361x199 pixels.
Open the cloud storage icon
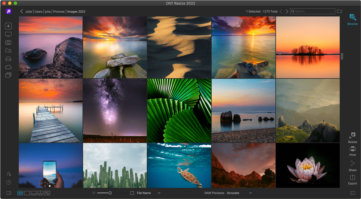8,67
